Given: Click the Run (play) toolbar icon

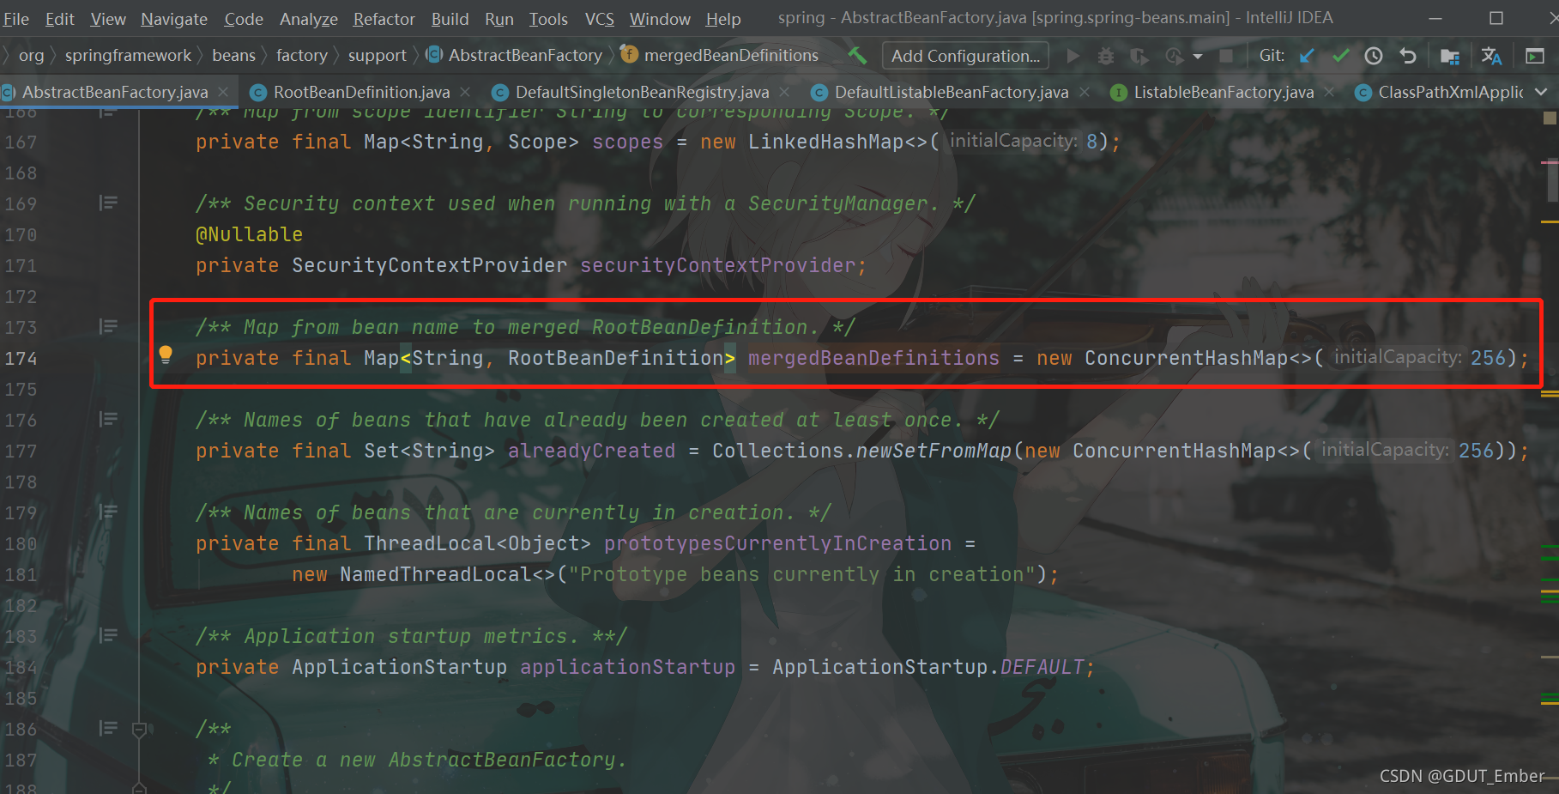Looking at the screenshot, I should (1073, 56).
